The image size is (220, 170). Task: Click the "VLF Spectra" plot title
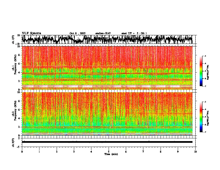[31, 33]
